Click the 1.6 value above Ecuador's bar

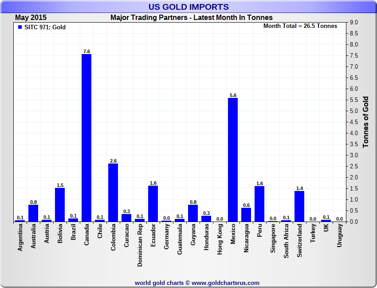153,183
